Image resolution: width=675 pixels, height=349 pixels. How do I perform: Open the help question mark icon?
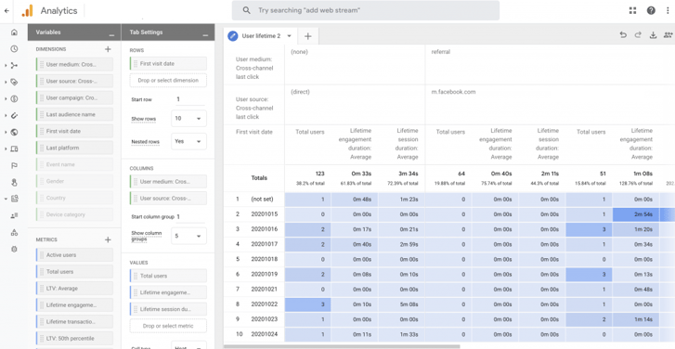tap(651, 11)
